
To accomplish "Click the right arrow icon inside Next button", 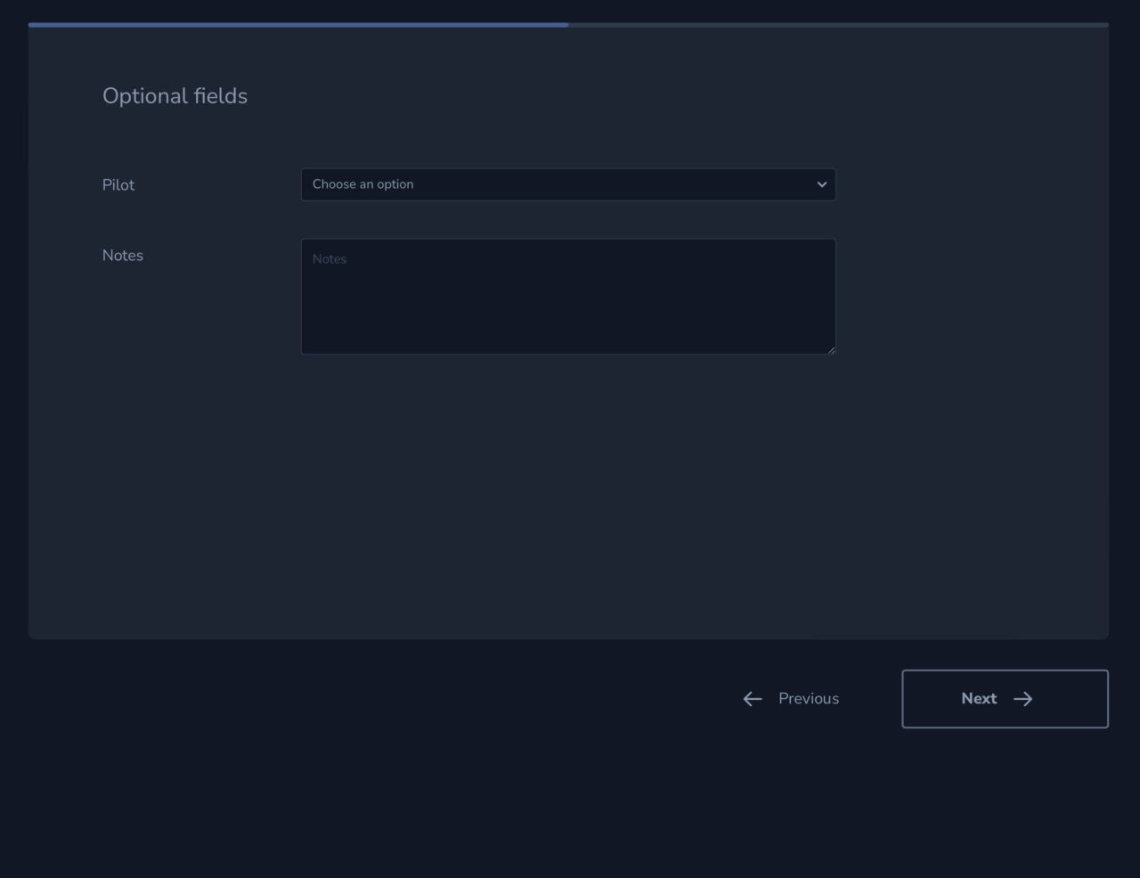I will point(1023,699).
